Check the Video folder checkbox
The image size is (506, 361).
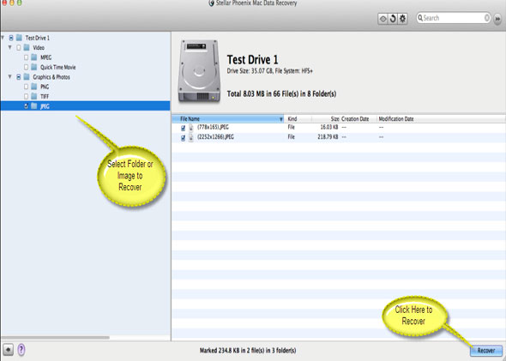click(x=19, y=48)
